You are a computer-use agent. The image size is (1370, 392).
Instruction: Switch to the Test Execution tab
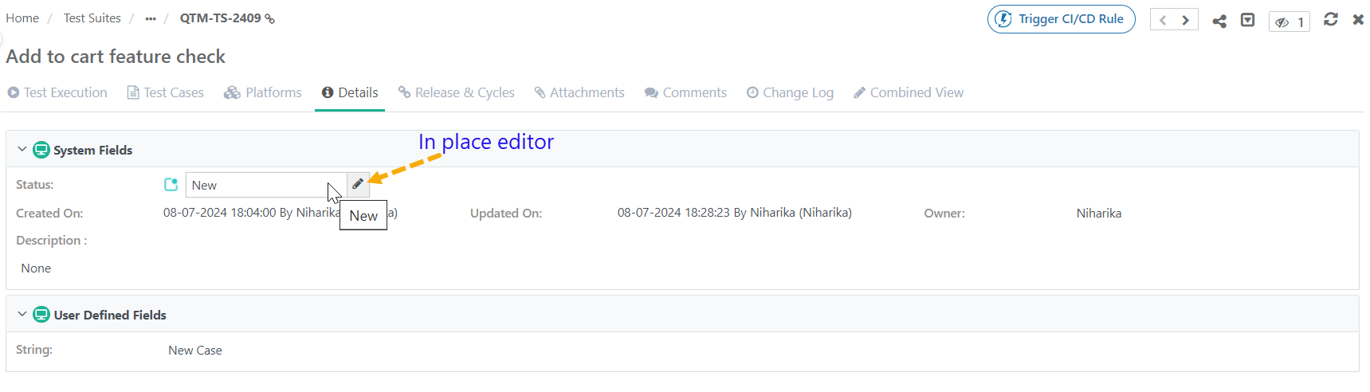coord(57,92)
